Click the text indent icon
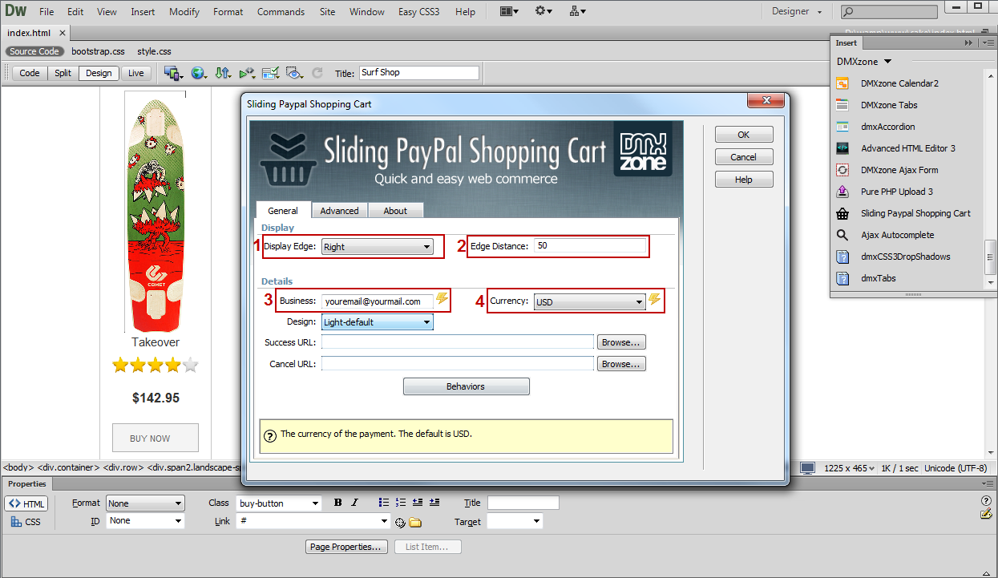This screenshot has height=578, width=998. [x=434, y=503]
